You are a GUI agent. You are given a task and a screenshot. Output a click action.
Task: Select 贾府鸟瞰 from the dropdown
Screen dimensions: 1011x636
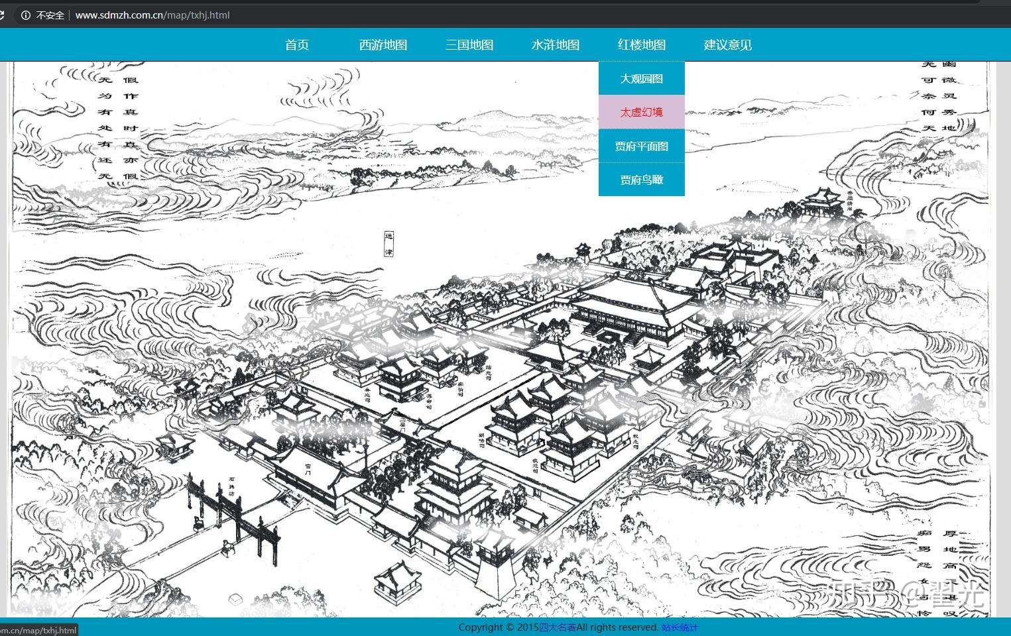[x=642, y=180]
